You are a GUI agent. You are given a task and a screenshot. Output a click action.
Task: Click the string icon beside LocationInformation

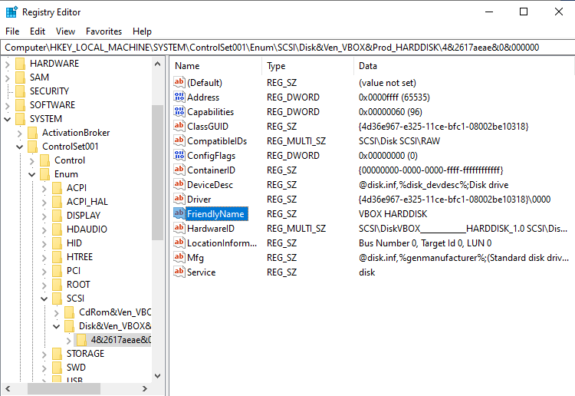pyautogui.click(x=179, y=243)
